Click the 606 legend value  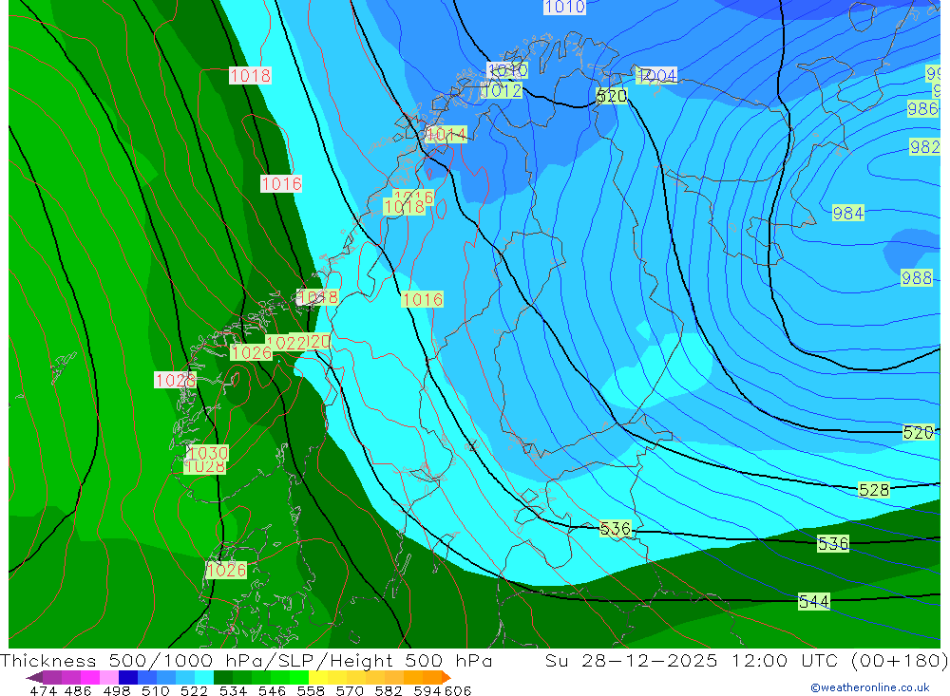458,691
